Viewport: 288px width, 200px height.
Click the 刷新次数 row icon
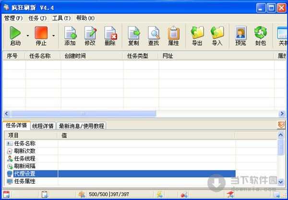10,152
